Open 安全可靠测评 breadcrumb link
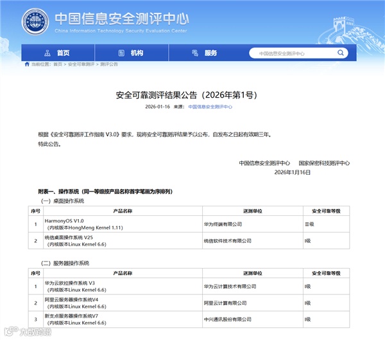 click(81, 64)
